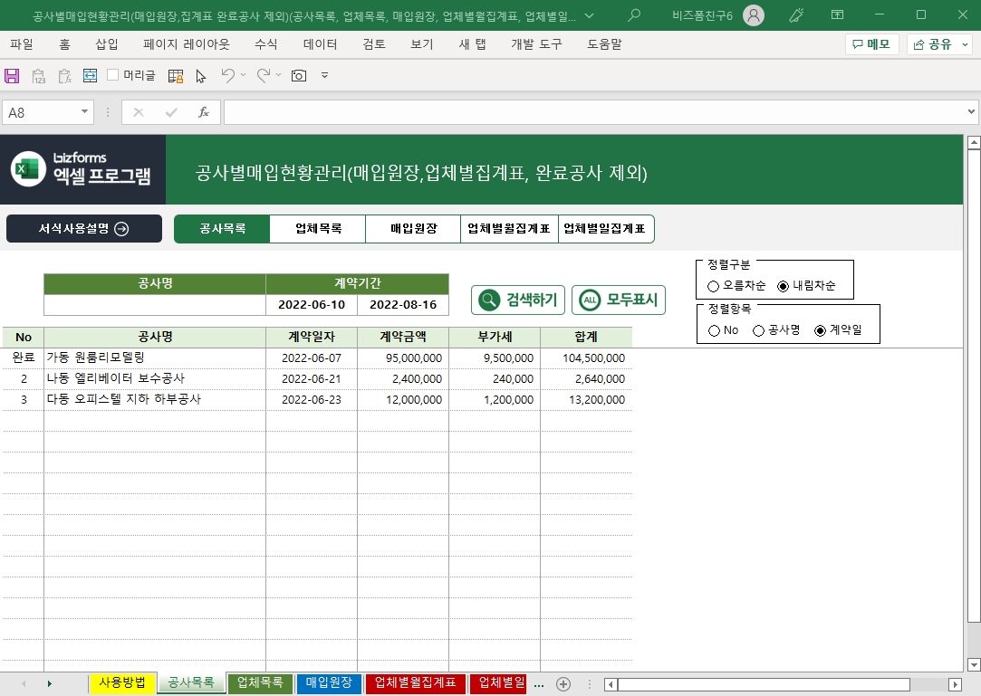Screen dimensions: 981x696
Task: Click the select objects cursor icon
Action: [201, 76]
